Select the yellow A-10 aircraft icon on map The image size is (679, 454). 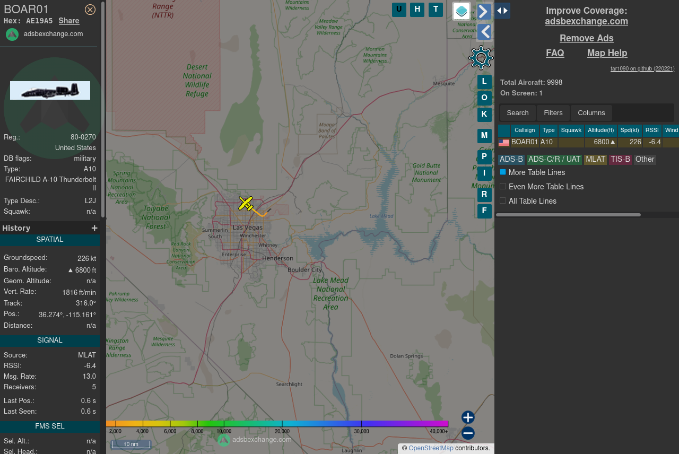click(x=246, y=203)
